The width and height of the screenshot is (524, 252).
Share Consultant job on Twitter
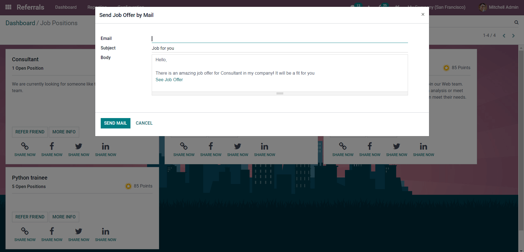[x=79, y=146]
